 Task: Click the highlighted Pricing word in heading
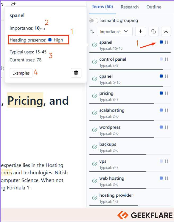coord(25,101)
